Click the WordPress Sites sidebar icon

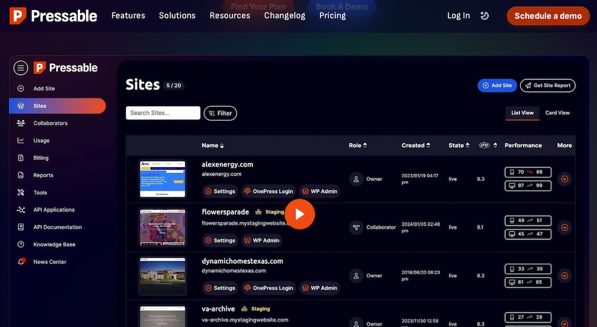point(21,106)
